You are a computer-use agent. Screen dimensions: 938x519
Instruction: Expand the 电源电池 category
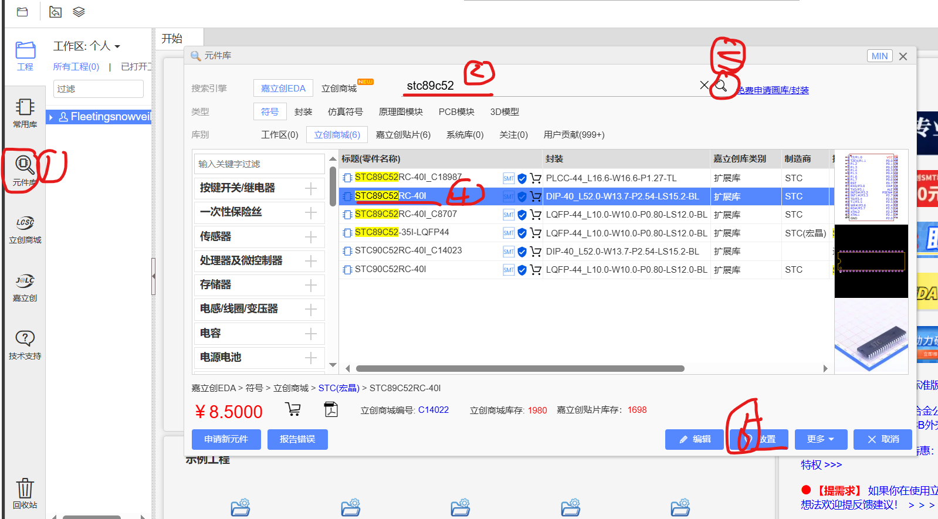311,358
